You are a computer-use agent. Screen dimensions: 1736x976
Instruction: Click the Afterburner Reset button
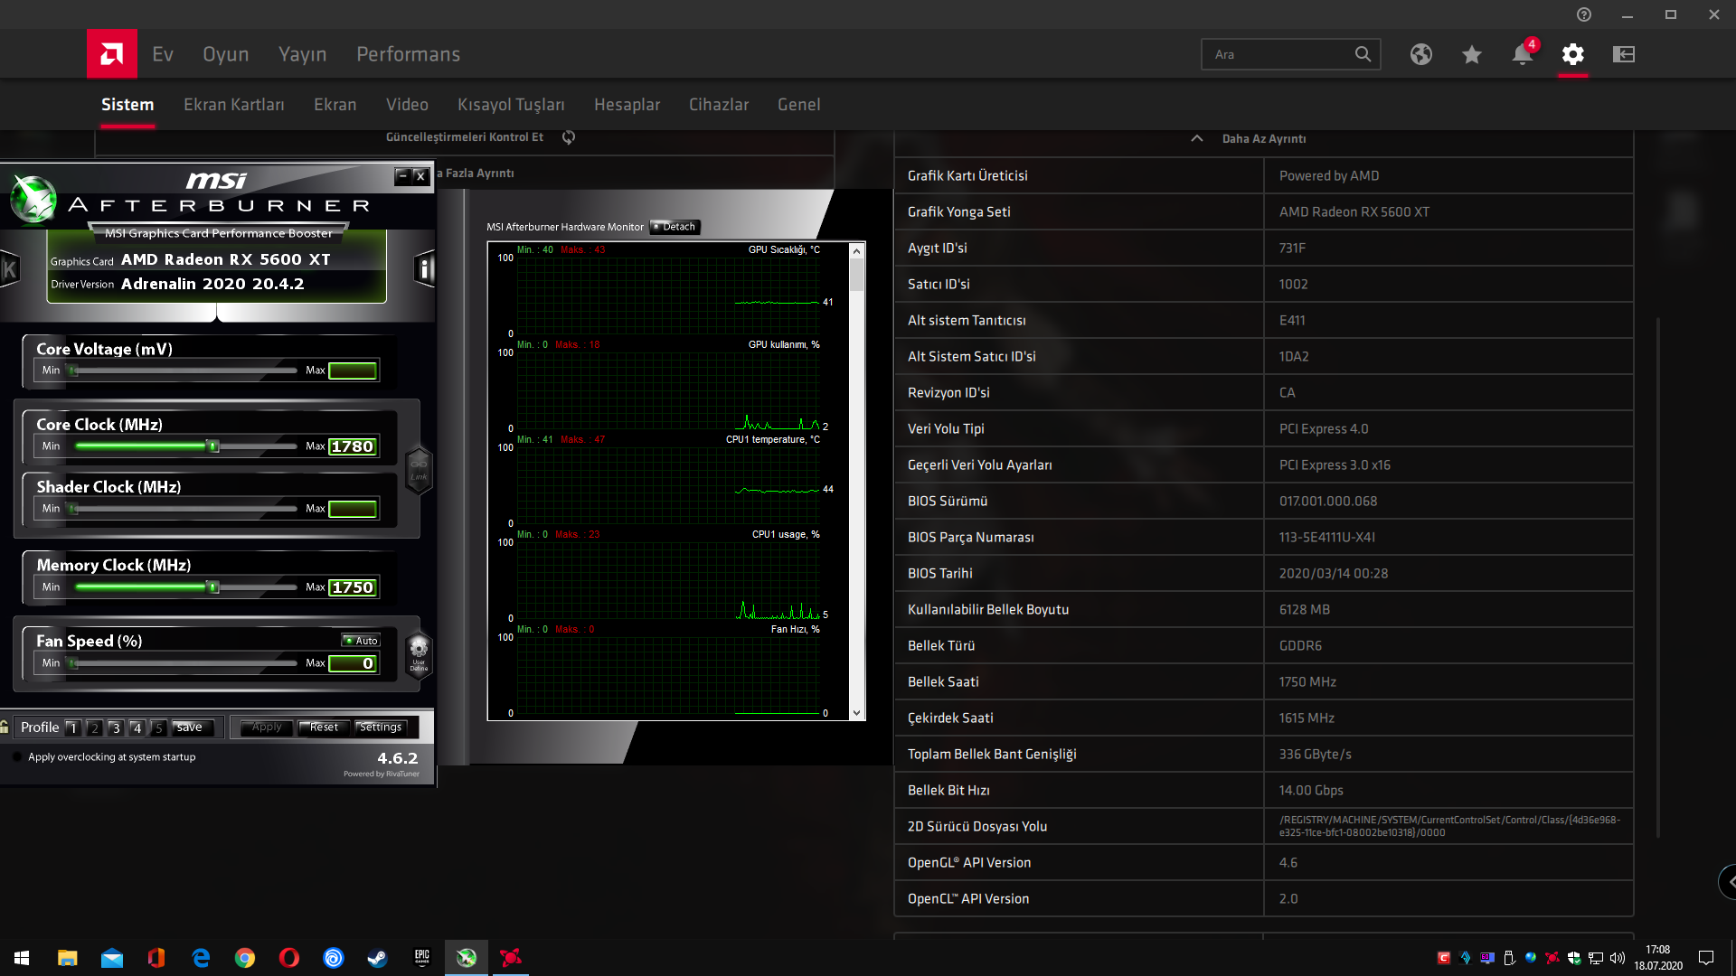(324, 727)
